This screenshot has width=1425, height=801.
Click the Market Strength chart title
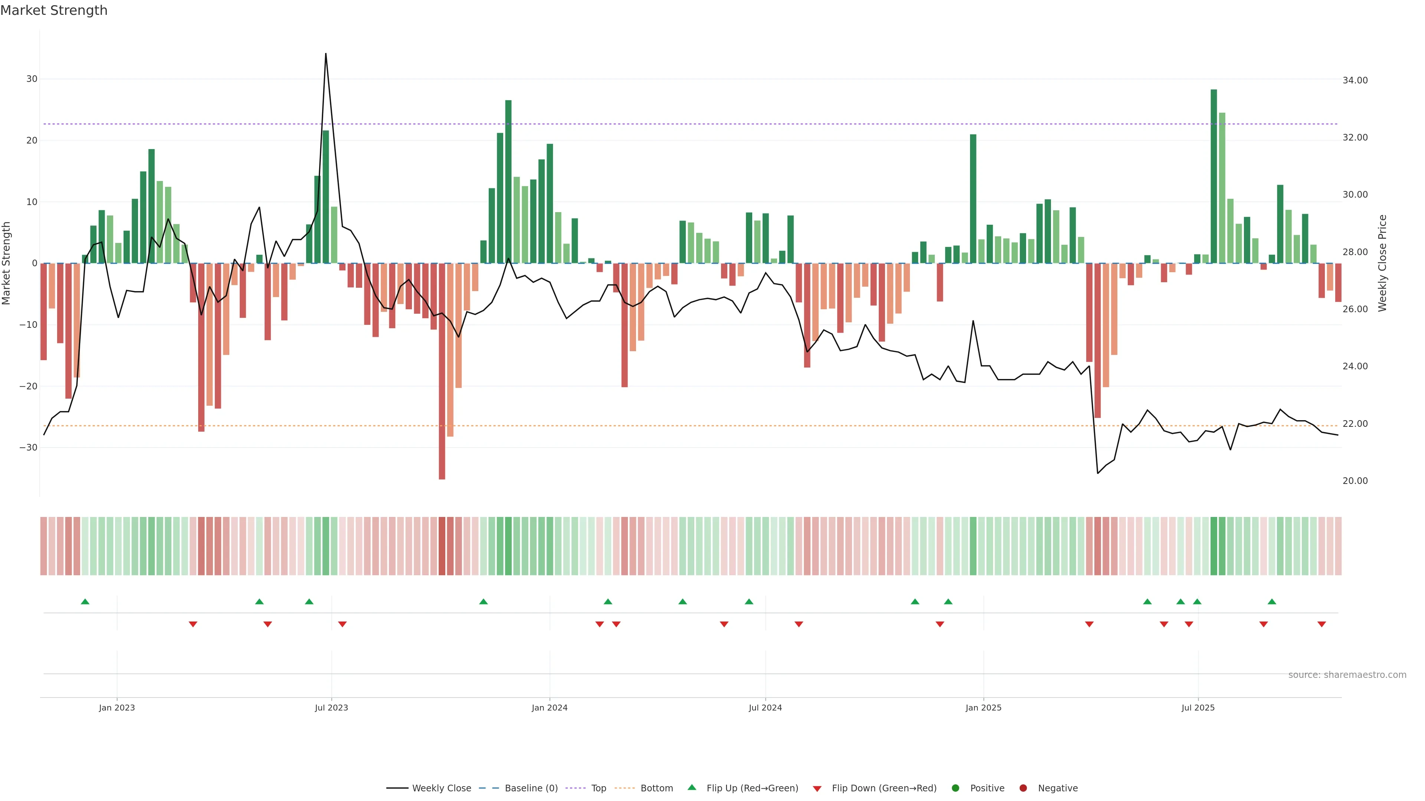point(54,10)
